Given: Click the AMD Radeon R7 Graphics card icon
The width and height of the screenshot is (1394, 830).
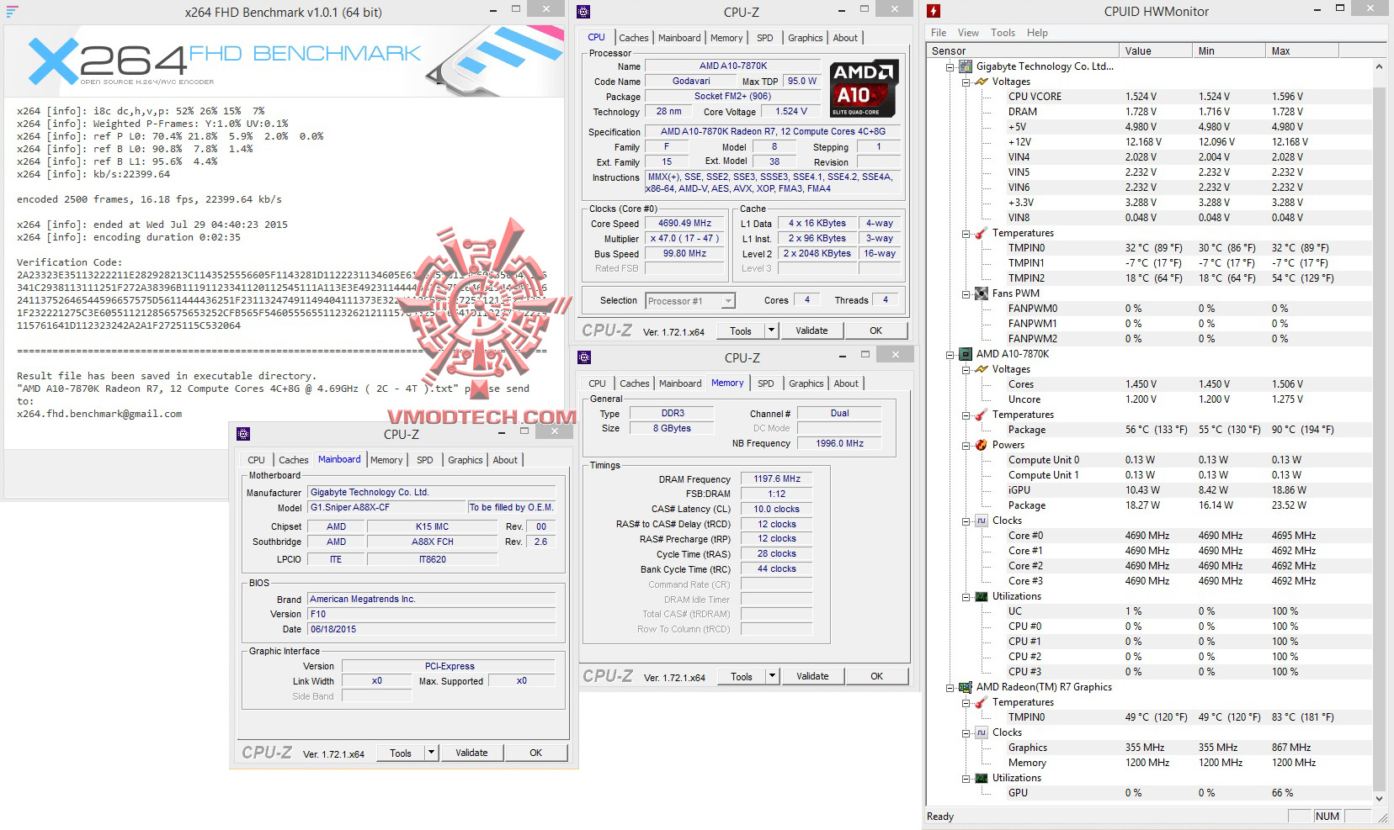Looking at the screenshot, I should pos(966,687).
